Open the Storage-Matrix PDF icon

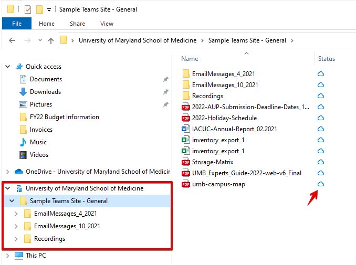point(185,162)
